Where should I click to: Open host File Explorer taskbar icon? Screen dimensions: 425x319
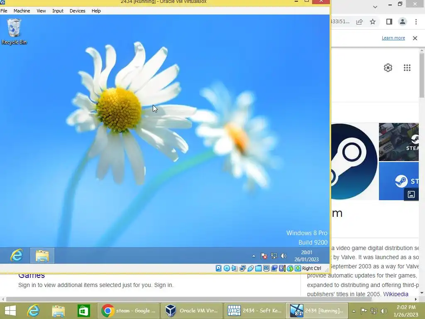coord(58,311)
